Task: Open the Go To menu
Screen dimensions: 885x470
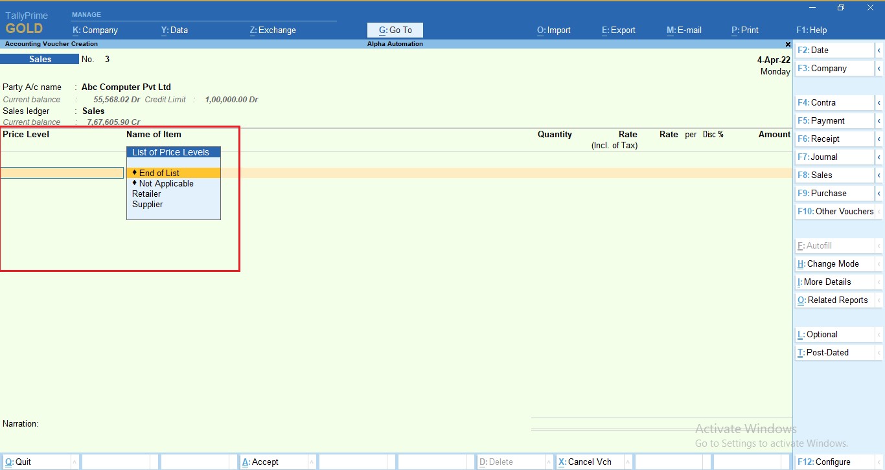Action: point(395,30)
